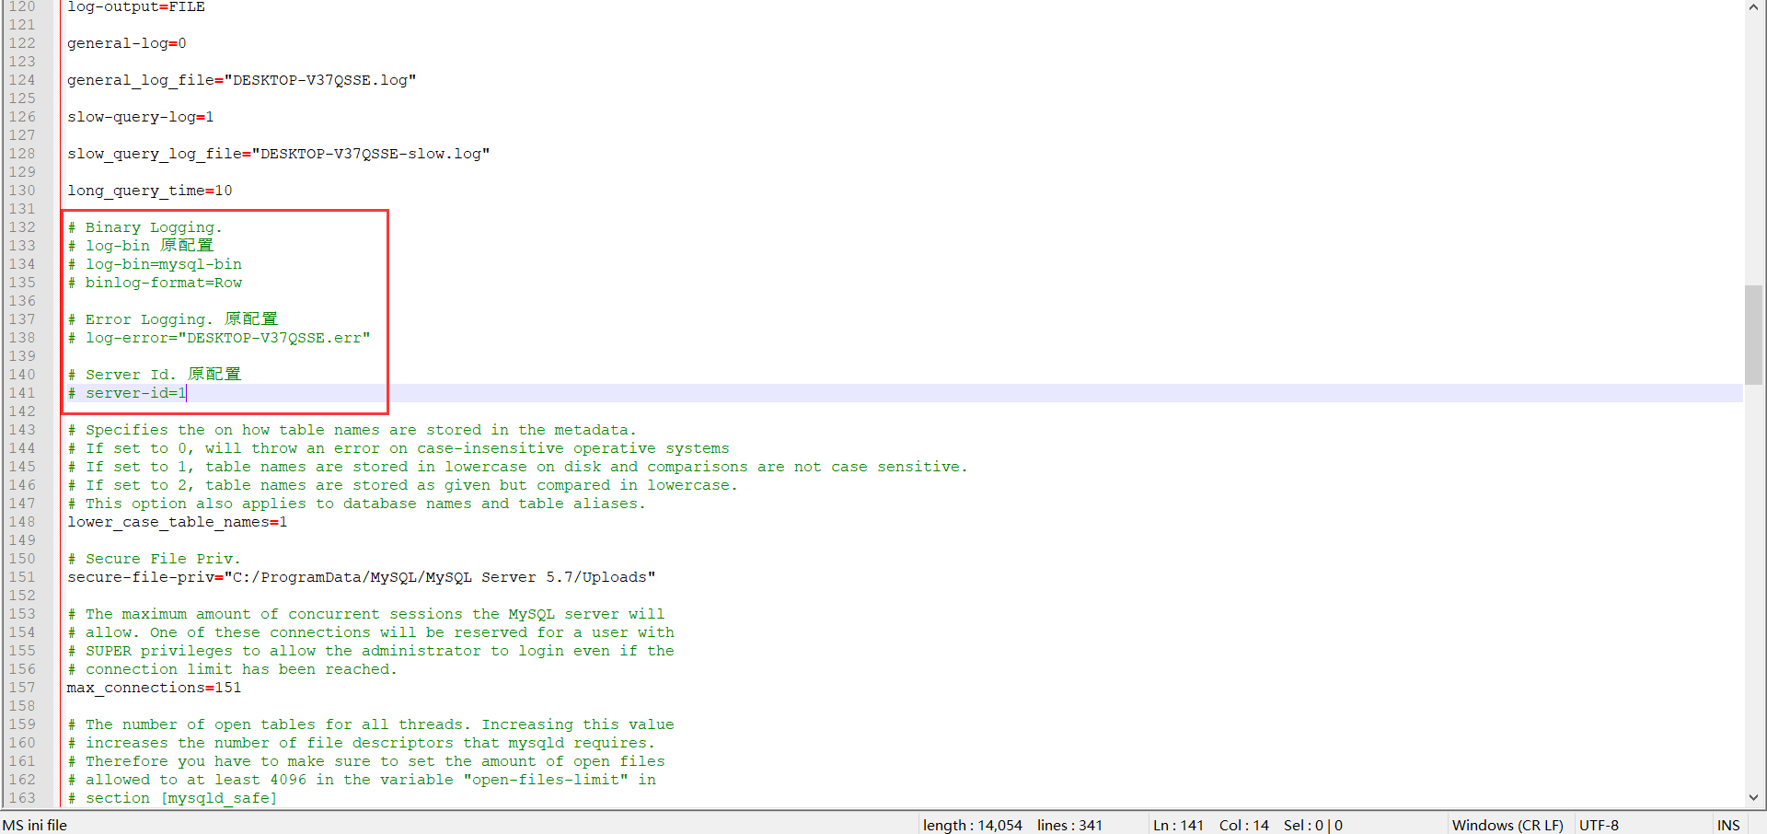Click the '# If set to 1, table names' comment line
This screenshot has width=1767, height=834.
point(518,467)
